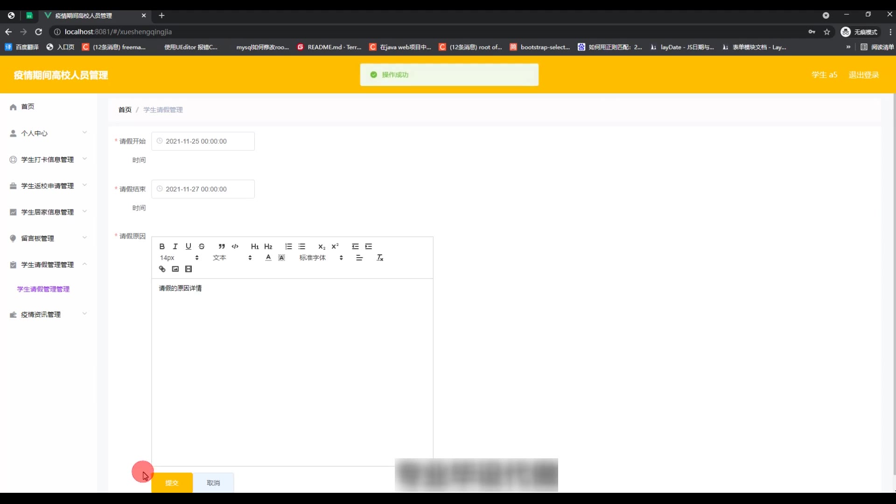Viewport: 896px width, 504px height.
Task: Expand the 学生打卡信息管理 sidebar menu
Action: point(48,160)
